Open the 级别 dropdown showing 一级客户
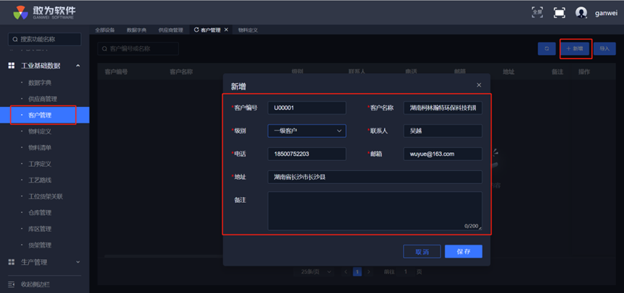This screenshot has height=293, width=624. point(307,131)
